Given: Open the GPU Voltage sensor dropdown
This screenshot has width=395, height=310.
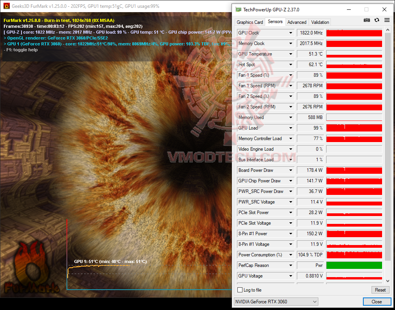Looking at the screenshot, I should point(291,276).
